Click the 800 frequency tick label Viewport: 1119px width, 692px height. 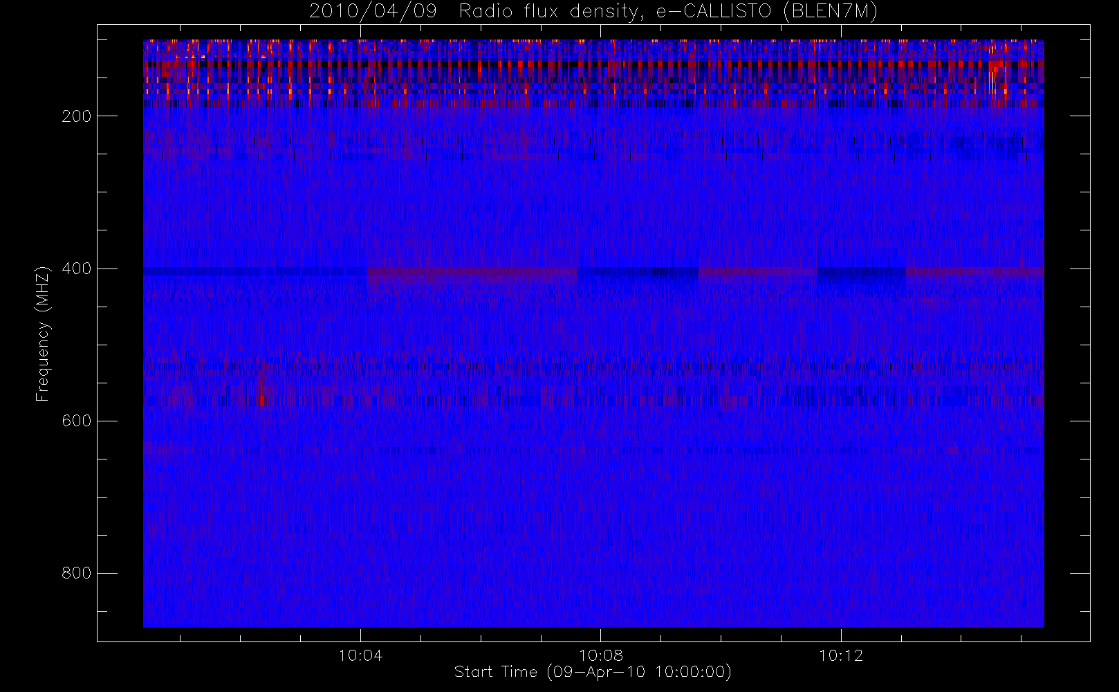(x=77, y=573)
